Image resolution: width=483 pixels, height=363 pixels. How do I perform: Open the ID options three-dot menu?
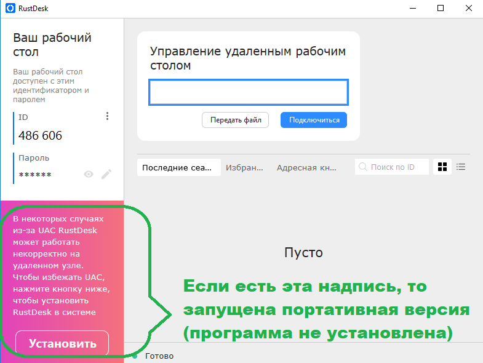(107, 116)
